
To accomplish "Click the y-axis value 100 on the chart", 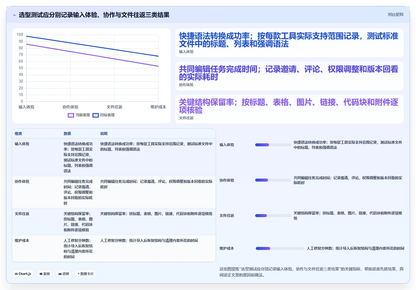I will pos(20,35).
